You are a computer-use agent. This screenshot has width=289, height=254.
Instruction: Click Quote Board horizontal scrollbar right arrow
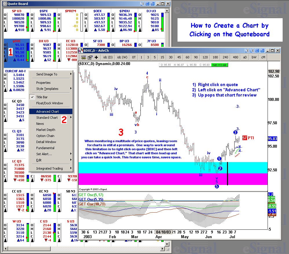point(162,249)
